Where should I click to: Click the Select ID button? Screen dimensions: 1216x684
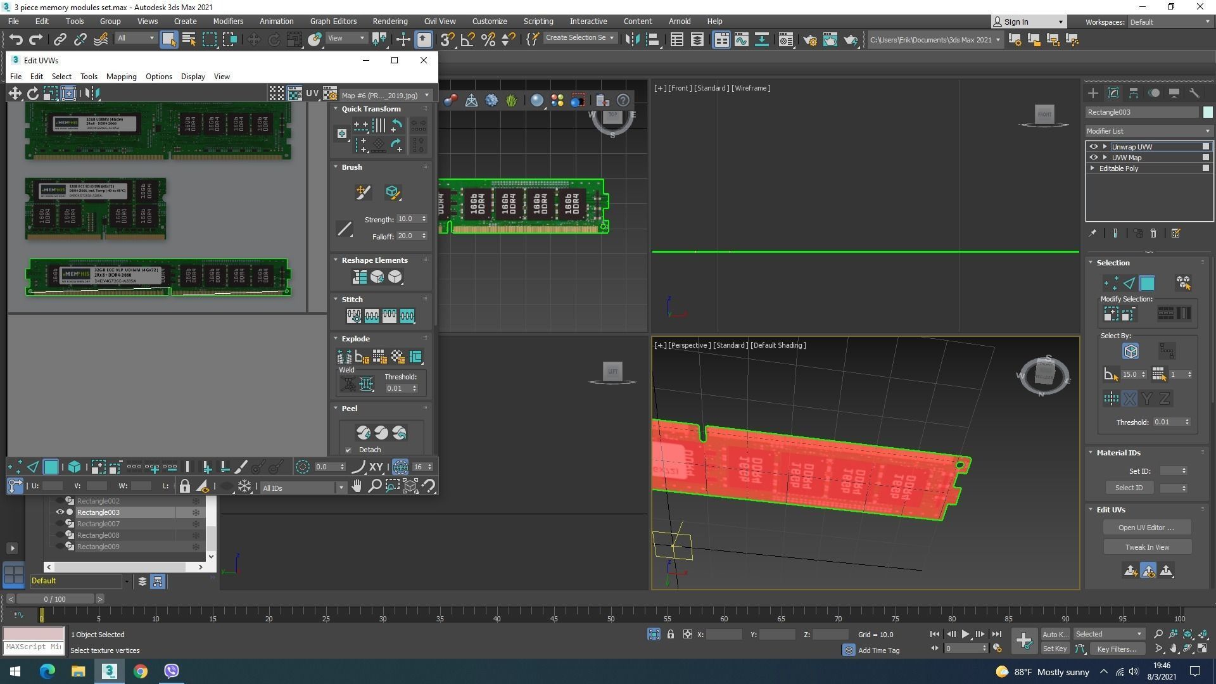pos(1129,488)
